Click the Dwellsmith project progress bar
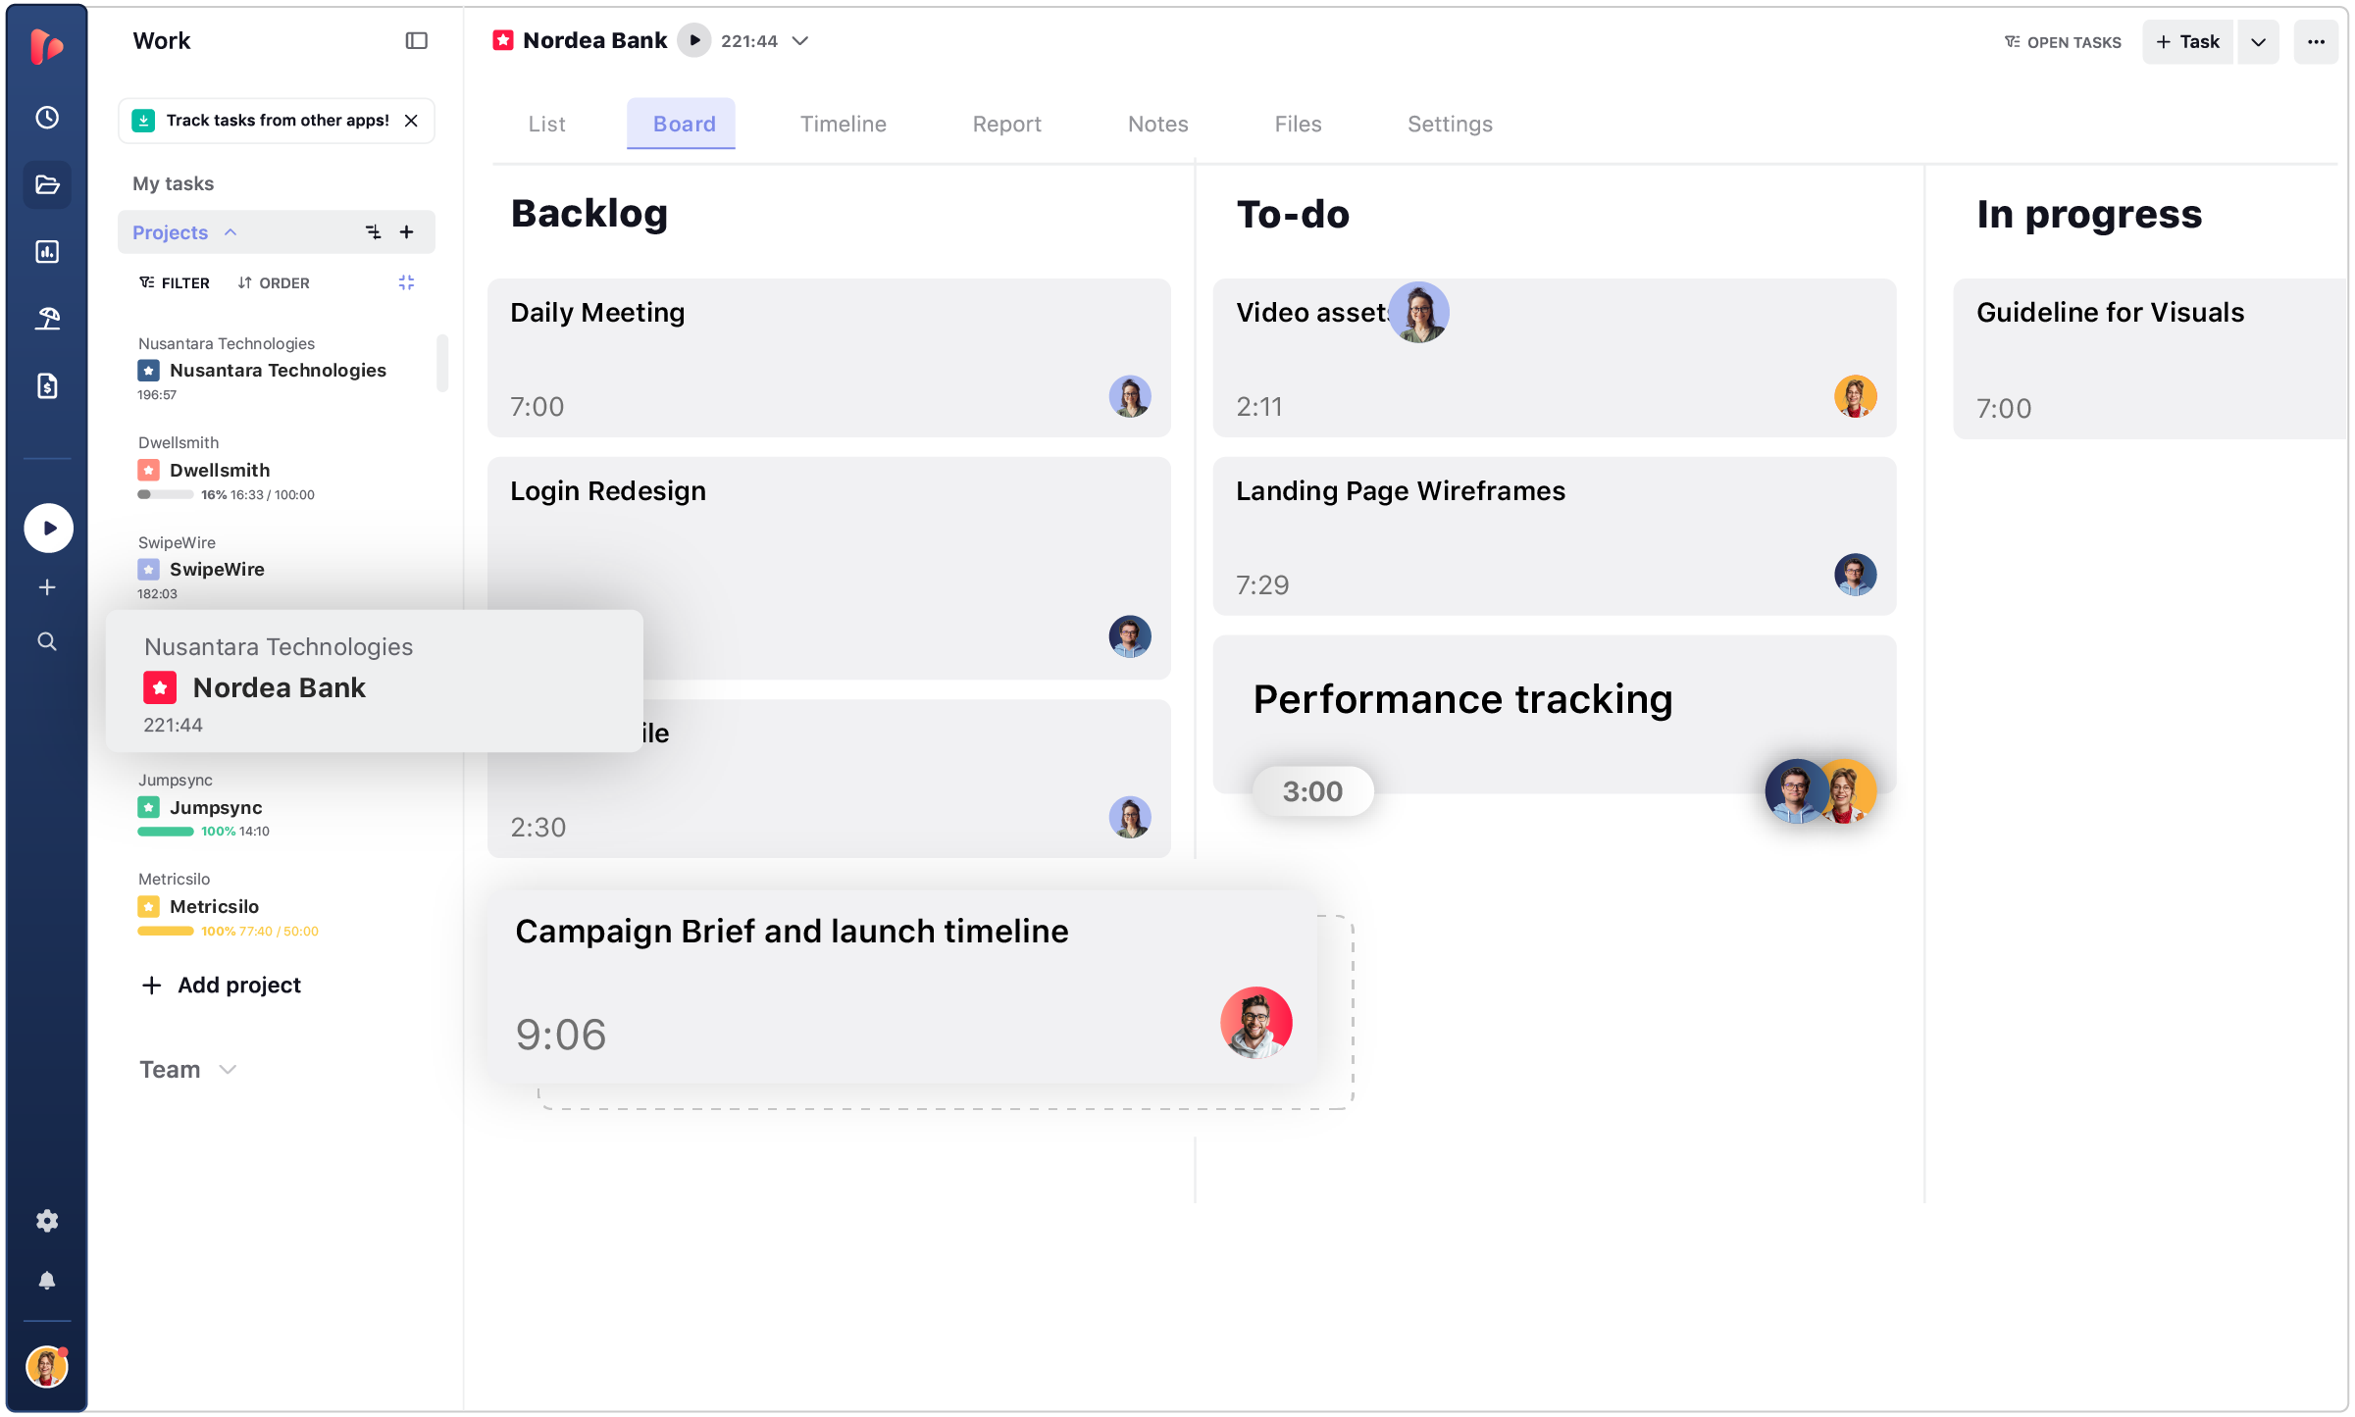The image size is (2355, 1417). (165, 495)
